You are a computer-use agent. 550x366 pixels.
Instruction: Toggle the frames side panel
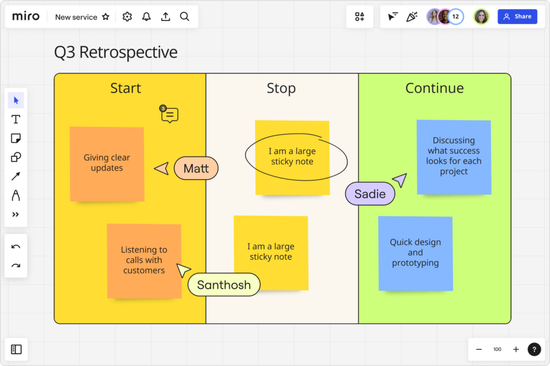pyautogui.click(x=16, y=349)
